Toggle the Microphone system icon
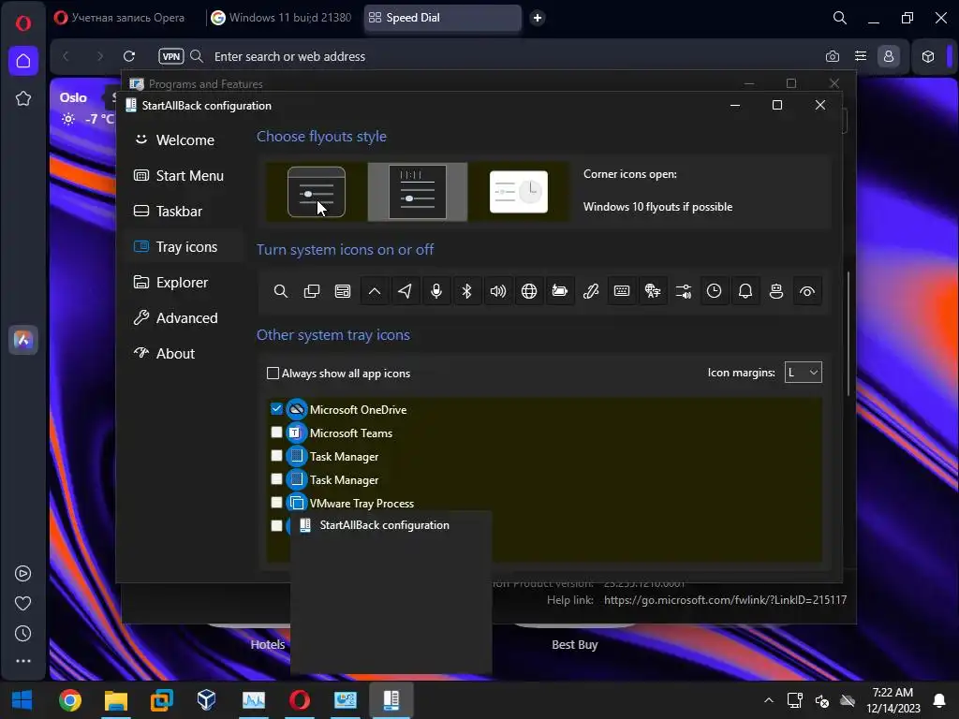The image size is (959, 719). [x=436, y=291]
